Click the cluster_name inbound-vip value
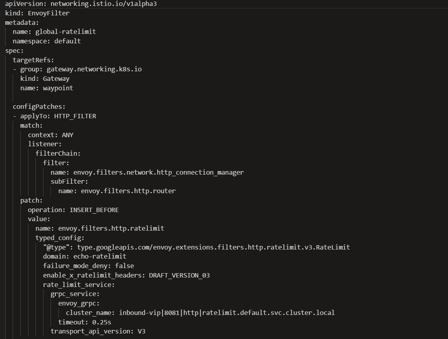 [x=227, y=313]
